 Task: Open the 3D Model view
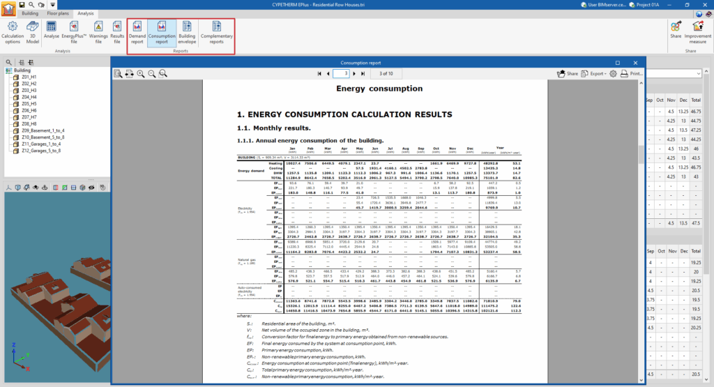click(x=33, y=32)
